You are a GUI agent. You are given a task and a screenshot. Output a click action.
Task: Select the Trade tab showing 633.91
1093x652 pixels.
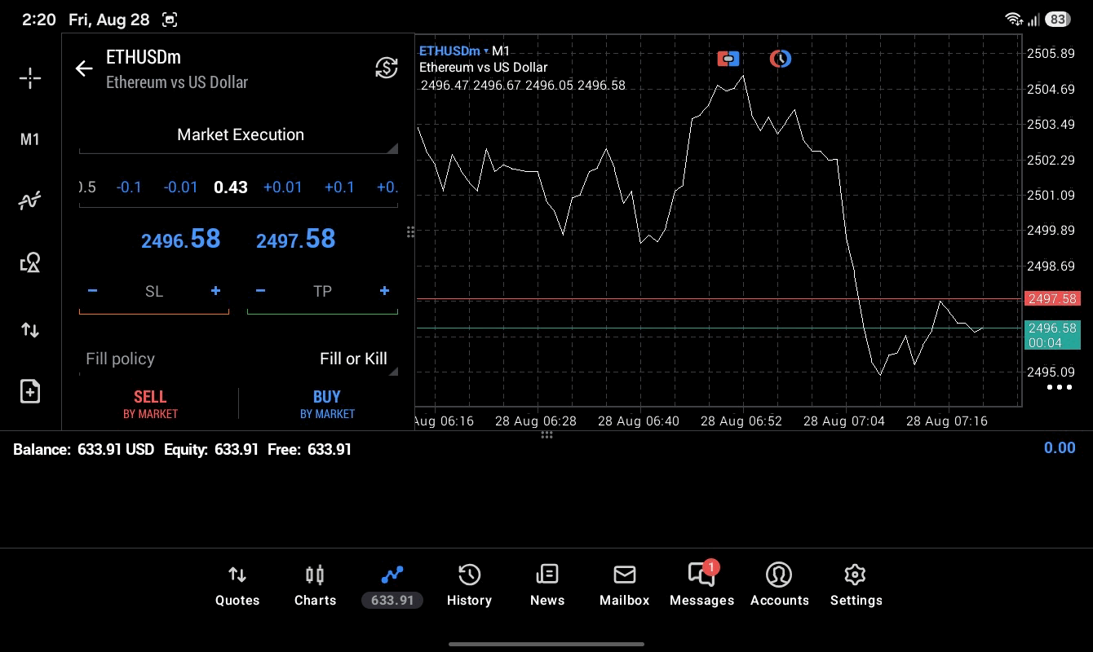[392, 586]
